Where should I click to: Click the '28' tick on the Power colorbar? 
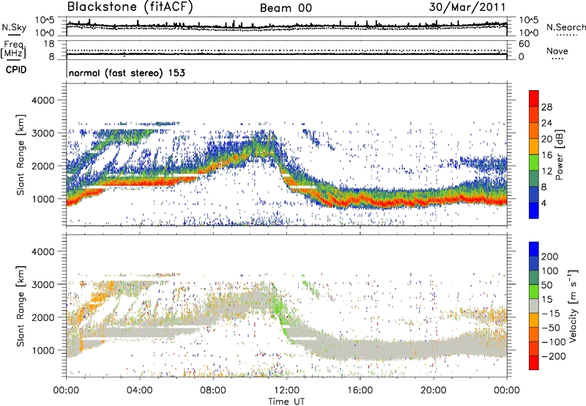(546, 107)
